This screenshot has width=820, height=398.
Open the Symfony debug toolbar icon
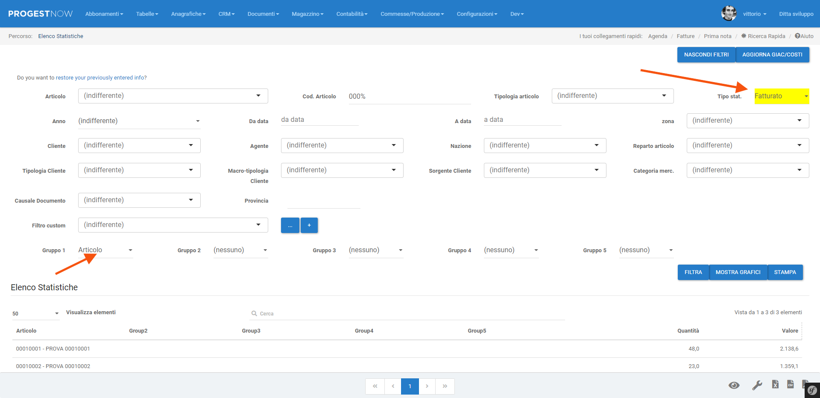(x=812, y=390)
